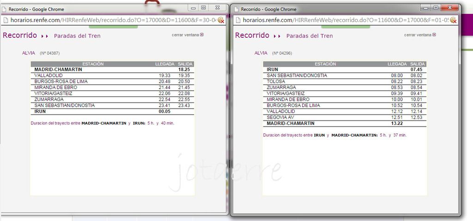Close the right Recorrido Chrome window

450,8
